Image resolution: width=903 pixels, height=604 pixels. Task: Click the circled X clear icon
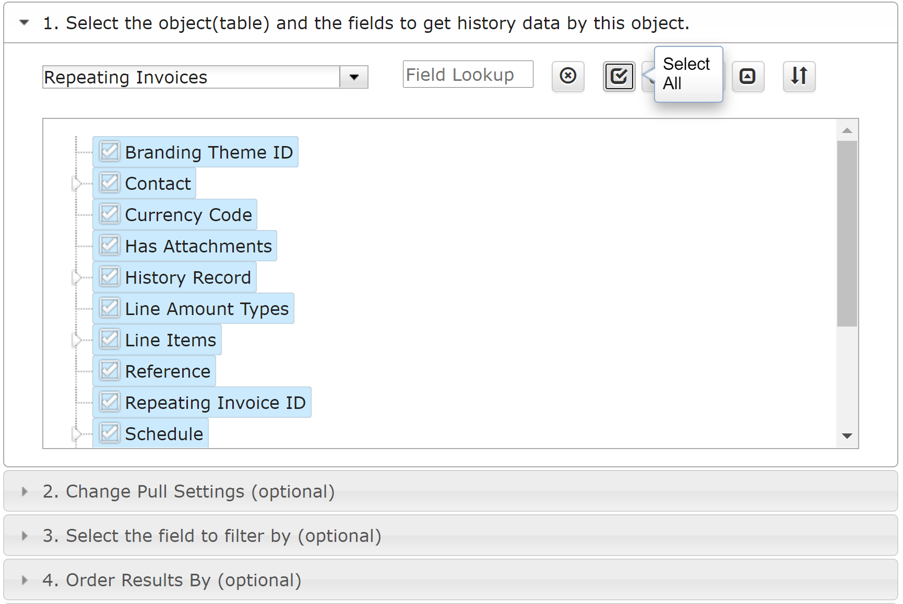coord(568,77)
